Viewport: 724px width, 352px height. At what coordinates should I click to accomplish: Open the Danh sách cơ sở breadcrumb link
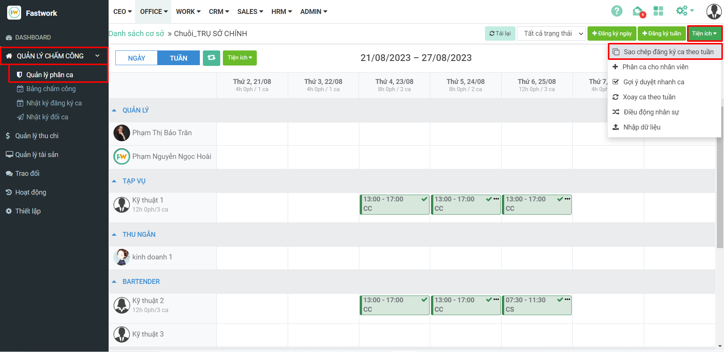click(137, 34)
